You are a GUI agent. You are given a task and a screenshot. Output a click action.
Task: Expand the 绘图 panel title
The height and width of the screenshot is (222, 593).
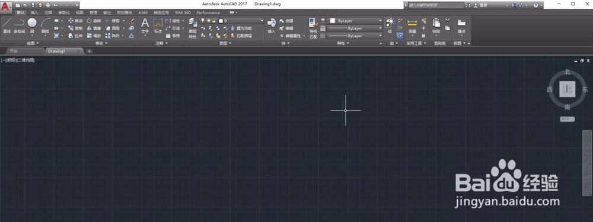coord(33,43)
